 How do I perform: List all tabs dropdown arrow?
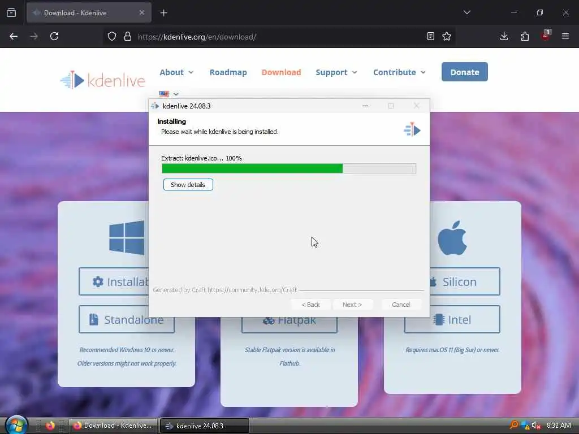(x=466, y=12)
